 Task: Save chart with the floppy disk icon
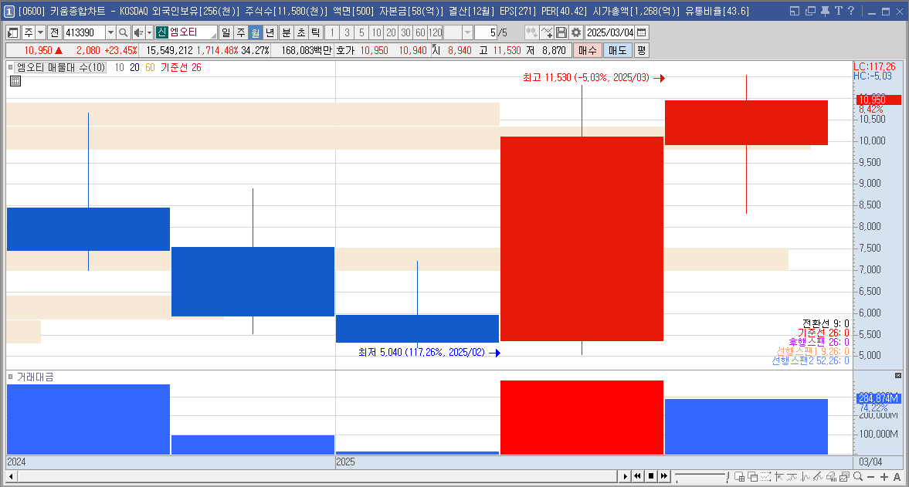point(561,32)
